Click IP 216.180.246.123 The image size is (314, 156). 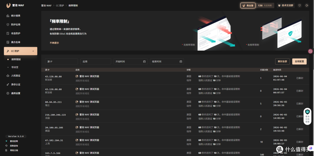point(56,115)
